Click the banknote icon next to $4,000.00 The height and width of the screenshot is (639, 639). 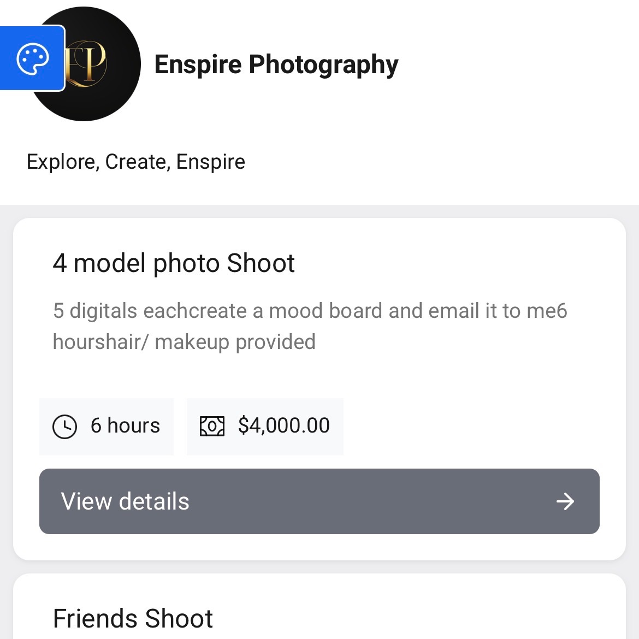213,427
